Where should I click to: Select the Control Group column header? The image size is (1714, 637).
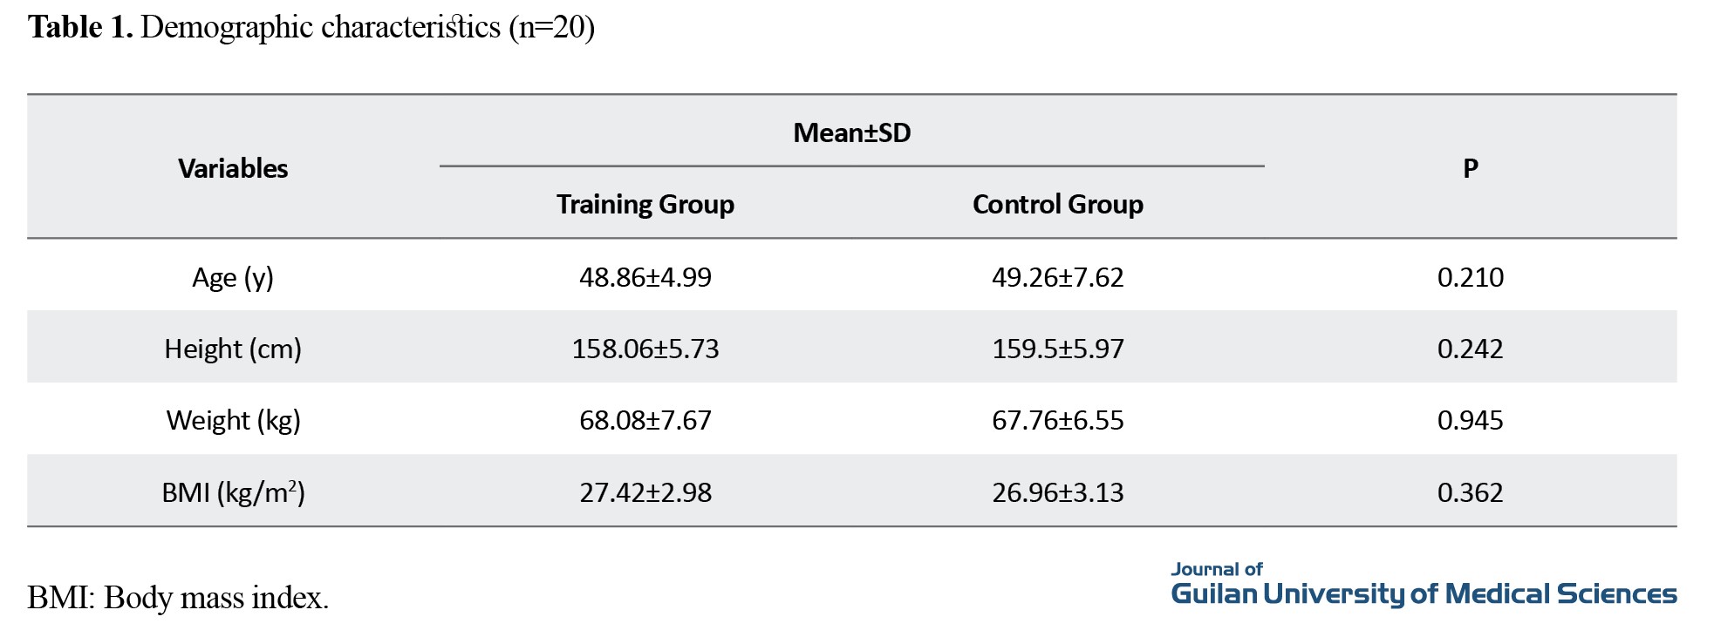(1057, 204)
